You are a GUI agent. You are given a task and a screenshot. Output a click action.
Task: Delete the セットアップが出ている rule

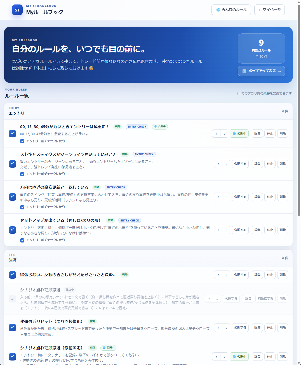click(283, 230)
